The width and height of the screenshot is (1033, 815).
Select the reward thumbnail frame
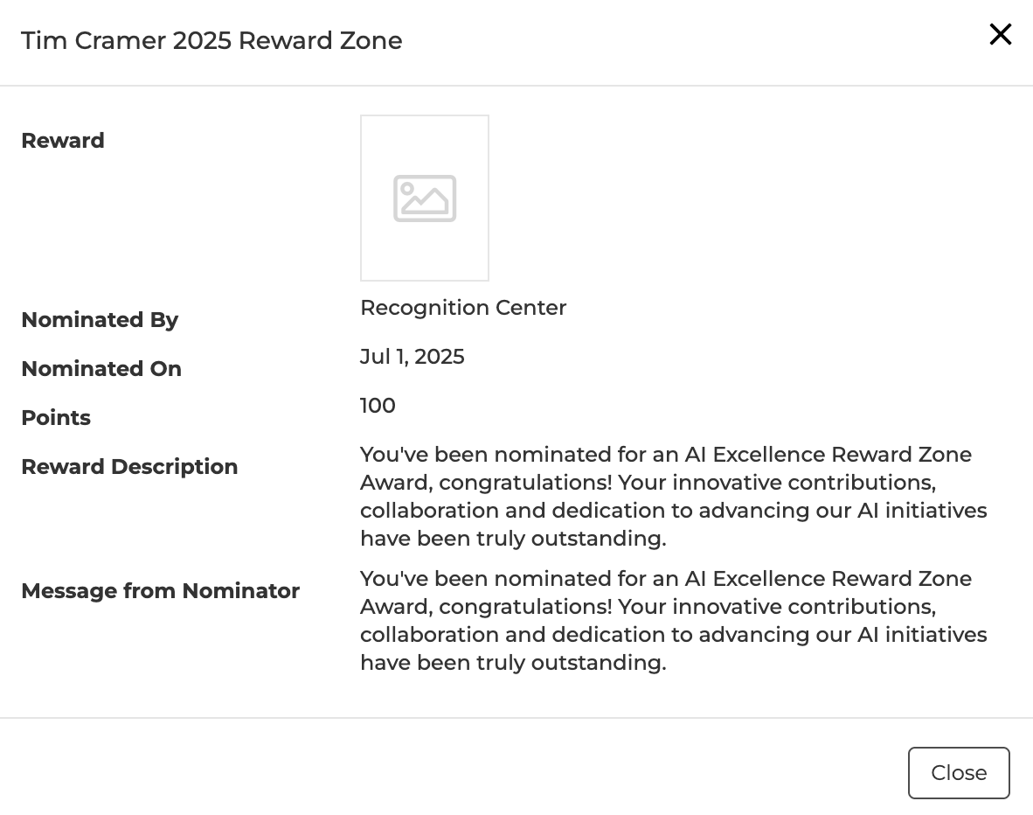coord(425,198)
